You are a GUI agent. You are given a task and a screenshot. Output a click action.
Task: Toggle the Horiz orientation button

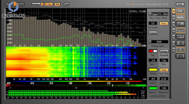tap(164, 23)
